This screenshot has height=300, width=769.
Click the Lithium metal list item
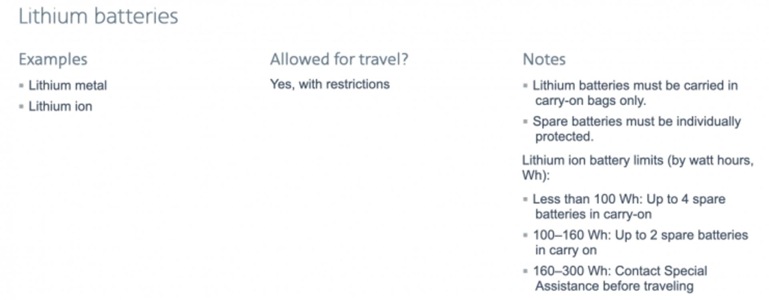[x=68, y=85]
